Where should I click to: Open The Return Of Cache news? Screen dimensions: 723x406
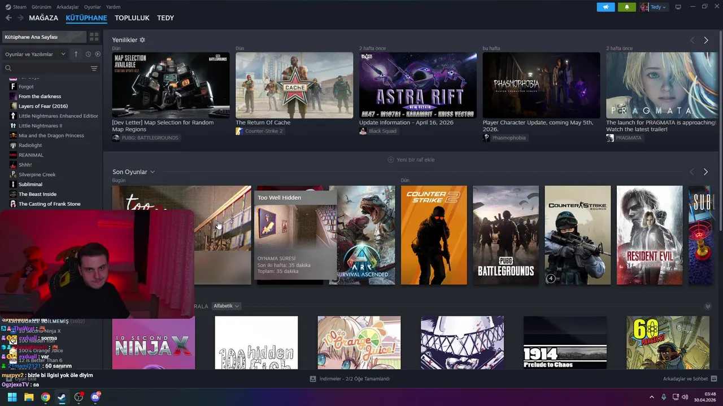[x=294, y=85]
